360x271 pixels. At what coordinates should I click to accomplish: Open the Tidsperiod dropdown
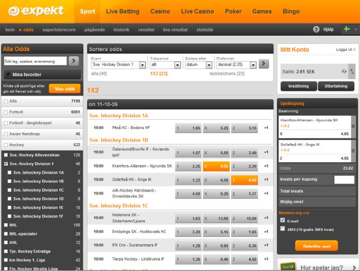coord(166,65)
